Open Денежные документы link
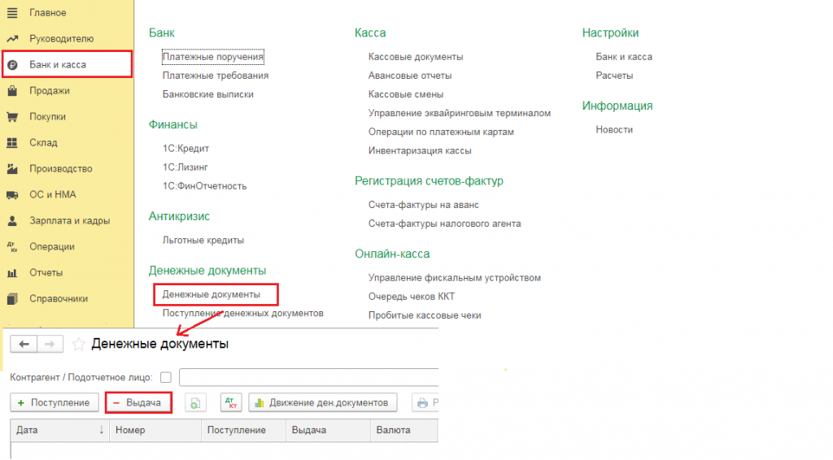 [212, 294]
